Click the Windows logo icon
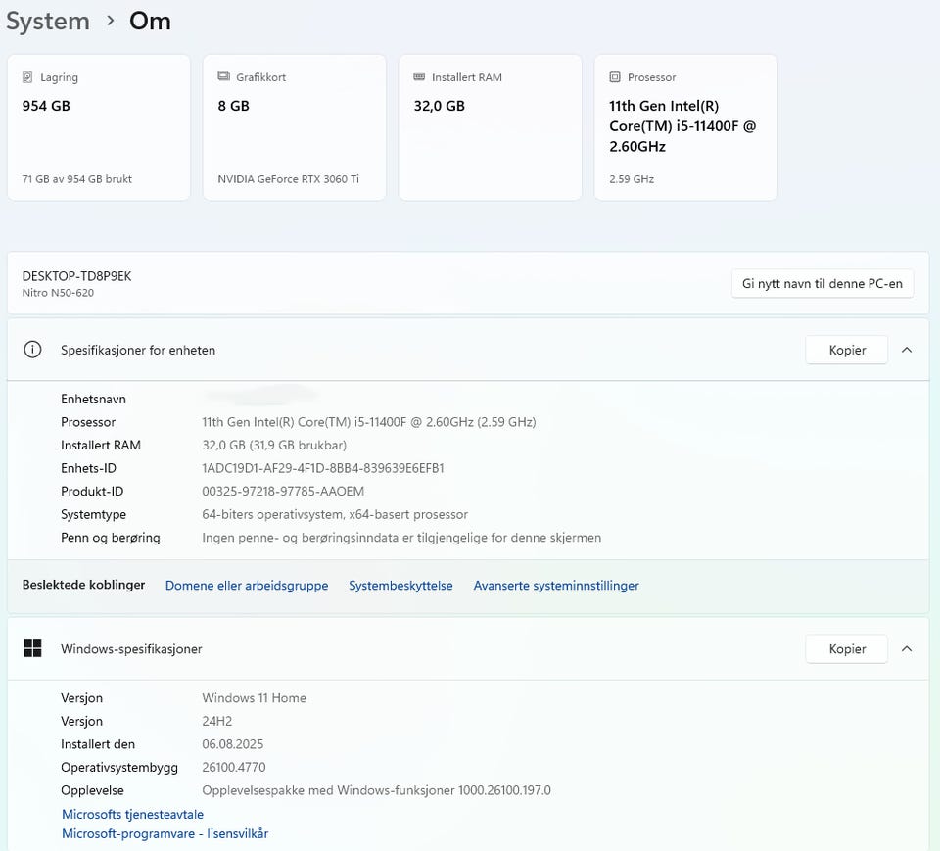 32,648
